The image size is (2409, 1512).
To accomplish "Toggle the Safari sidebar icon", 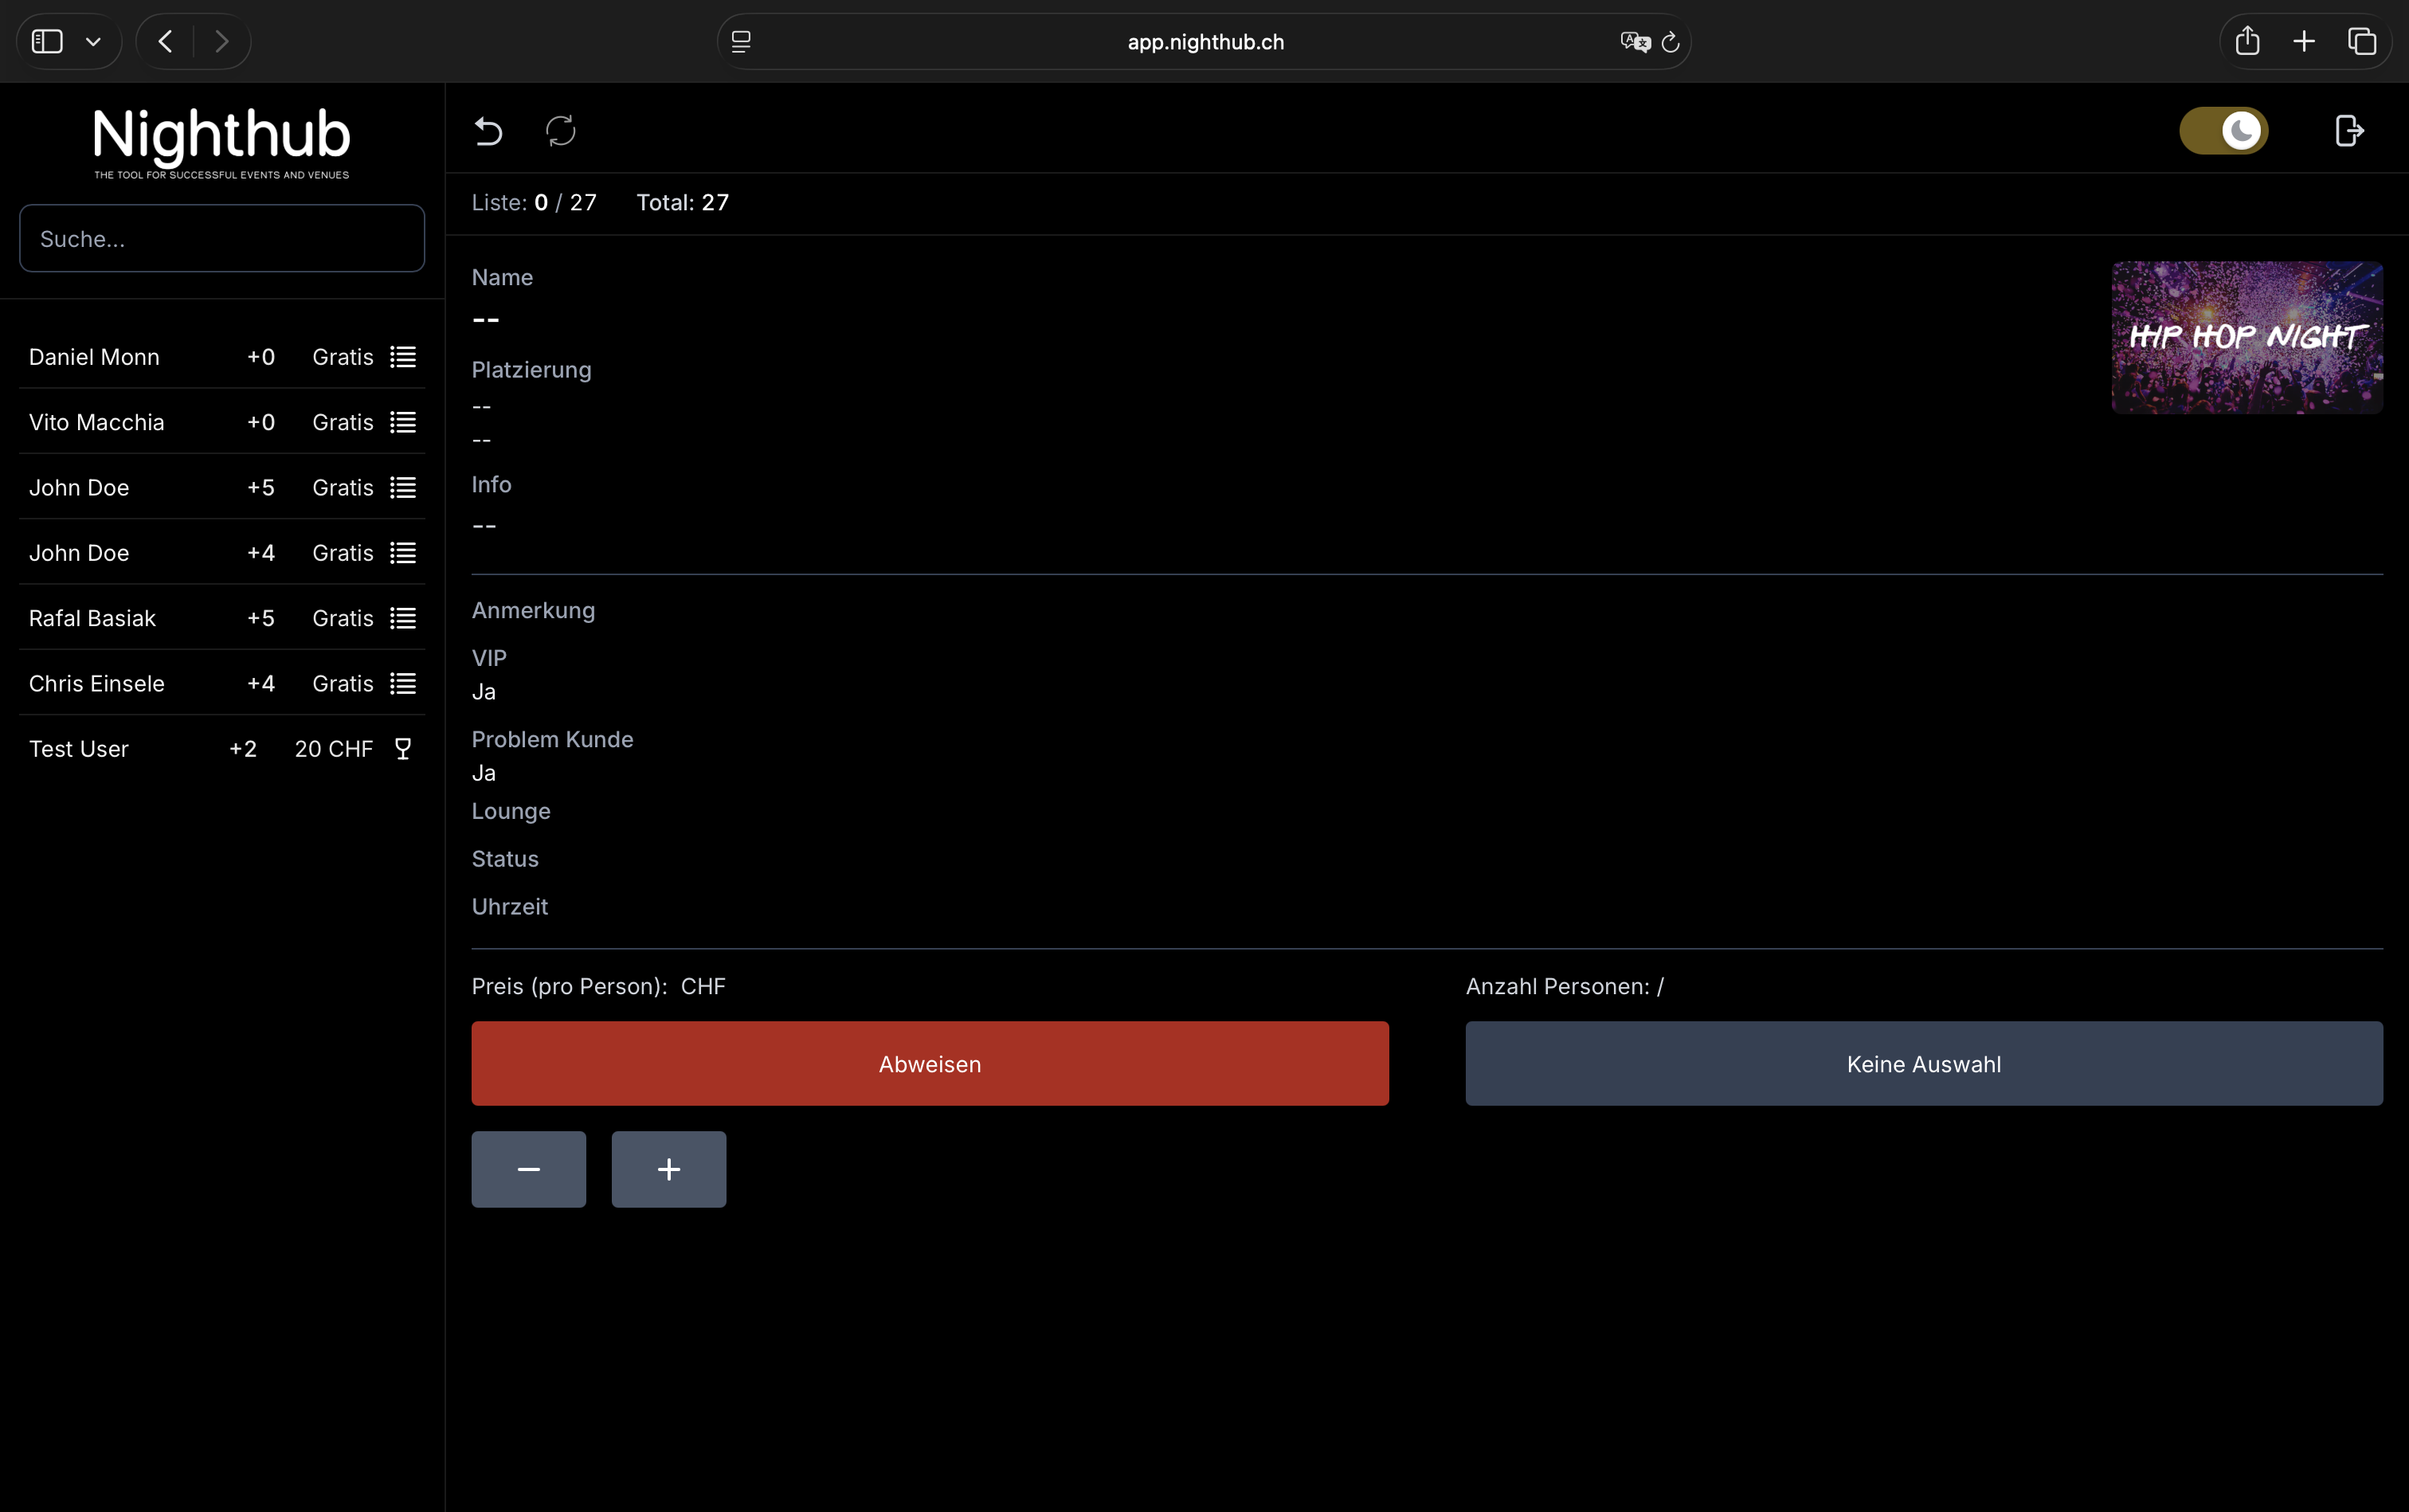I will click(x=47, y=41).
